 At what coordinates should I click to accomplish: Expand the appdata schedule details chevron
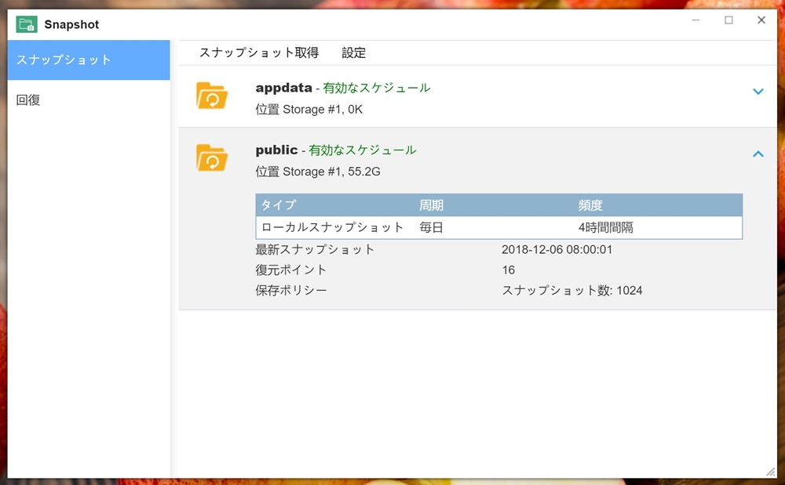point(758,92)
